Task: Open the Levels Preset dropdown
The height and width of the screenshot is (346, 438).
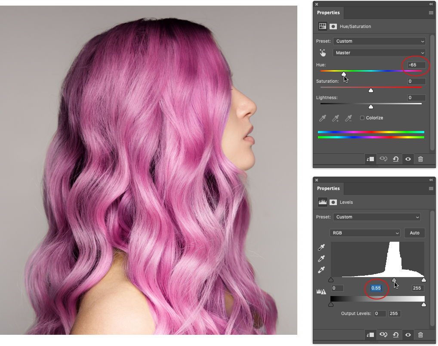Action: (x=377, y=217)
